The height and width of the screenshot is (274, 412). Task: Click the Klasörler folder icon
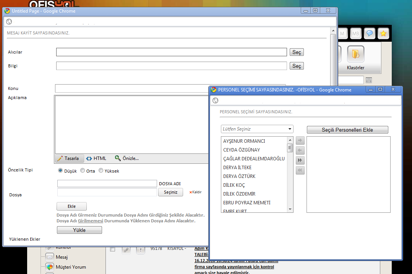click(355, 54)
